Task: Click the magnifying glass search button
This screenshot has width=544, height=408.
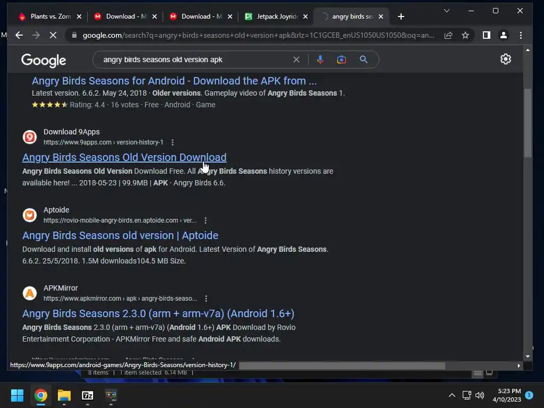Action: 363,59
